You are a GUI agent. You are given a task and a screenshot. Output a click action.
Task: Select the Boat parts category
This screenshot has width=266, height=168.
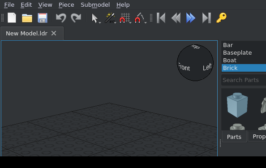pos(244,60)
